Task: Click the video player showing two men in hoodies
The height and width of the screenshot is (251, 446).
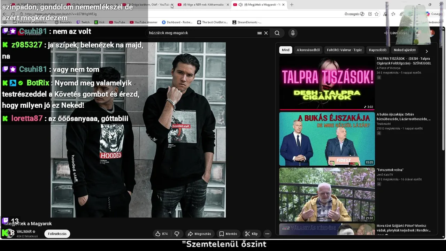Action: click(x=138, y=130)
